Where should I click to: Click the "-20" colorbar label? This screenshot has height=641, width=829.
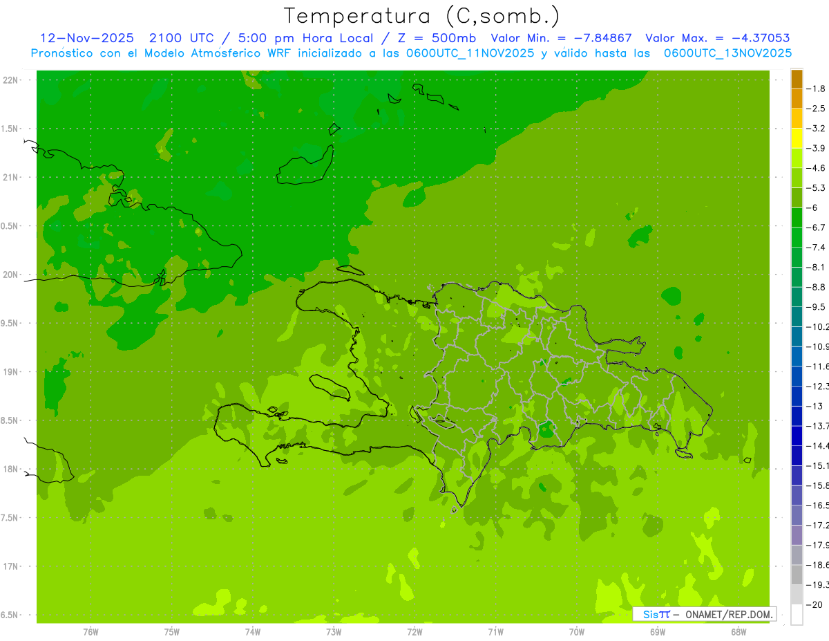814,604
